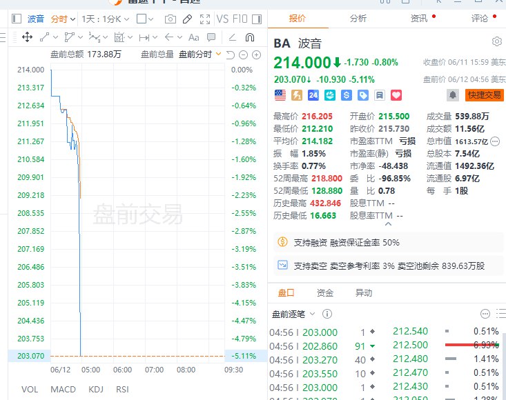Expand wave tool options arrow
Screen dimensions: 506x400
(105, 37)
